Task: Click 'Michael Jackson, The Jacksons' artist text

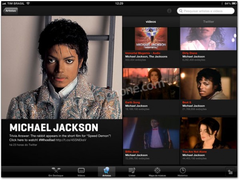Action: click(146, 57)
